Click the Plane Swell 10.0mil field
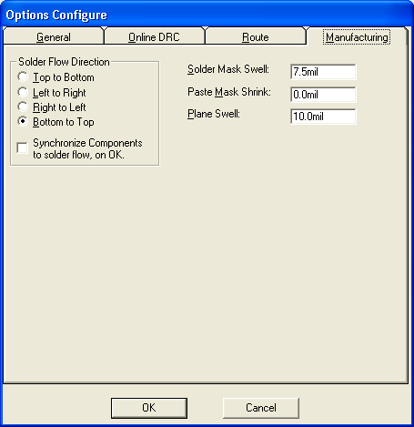This screenshot has height=427, width=414. tap(323, 117)
